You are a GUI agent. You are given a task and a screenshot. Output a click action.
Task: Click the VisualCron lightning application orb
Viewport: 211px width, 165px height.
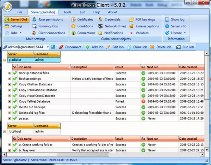point(7,7)
